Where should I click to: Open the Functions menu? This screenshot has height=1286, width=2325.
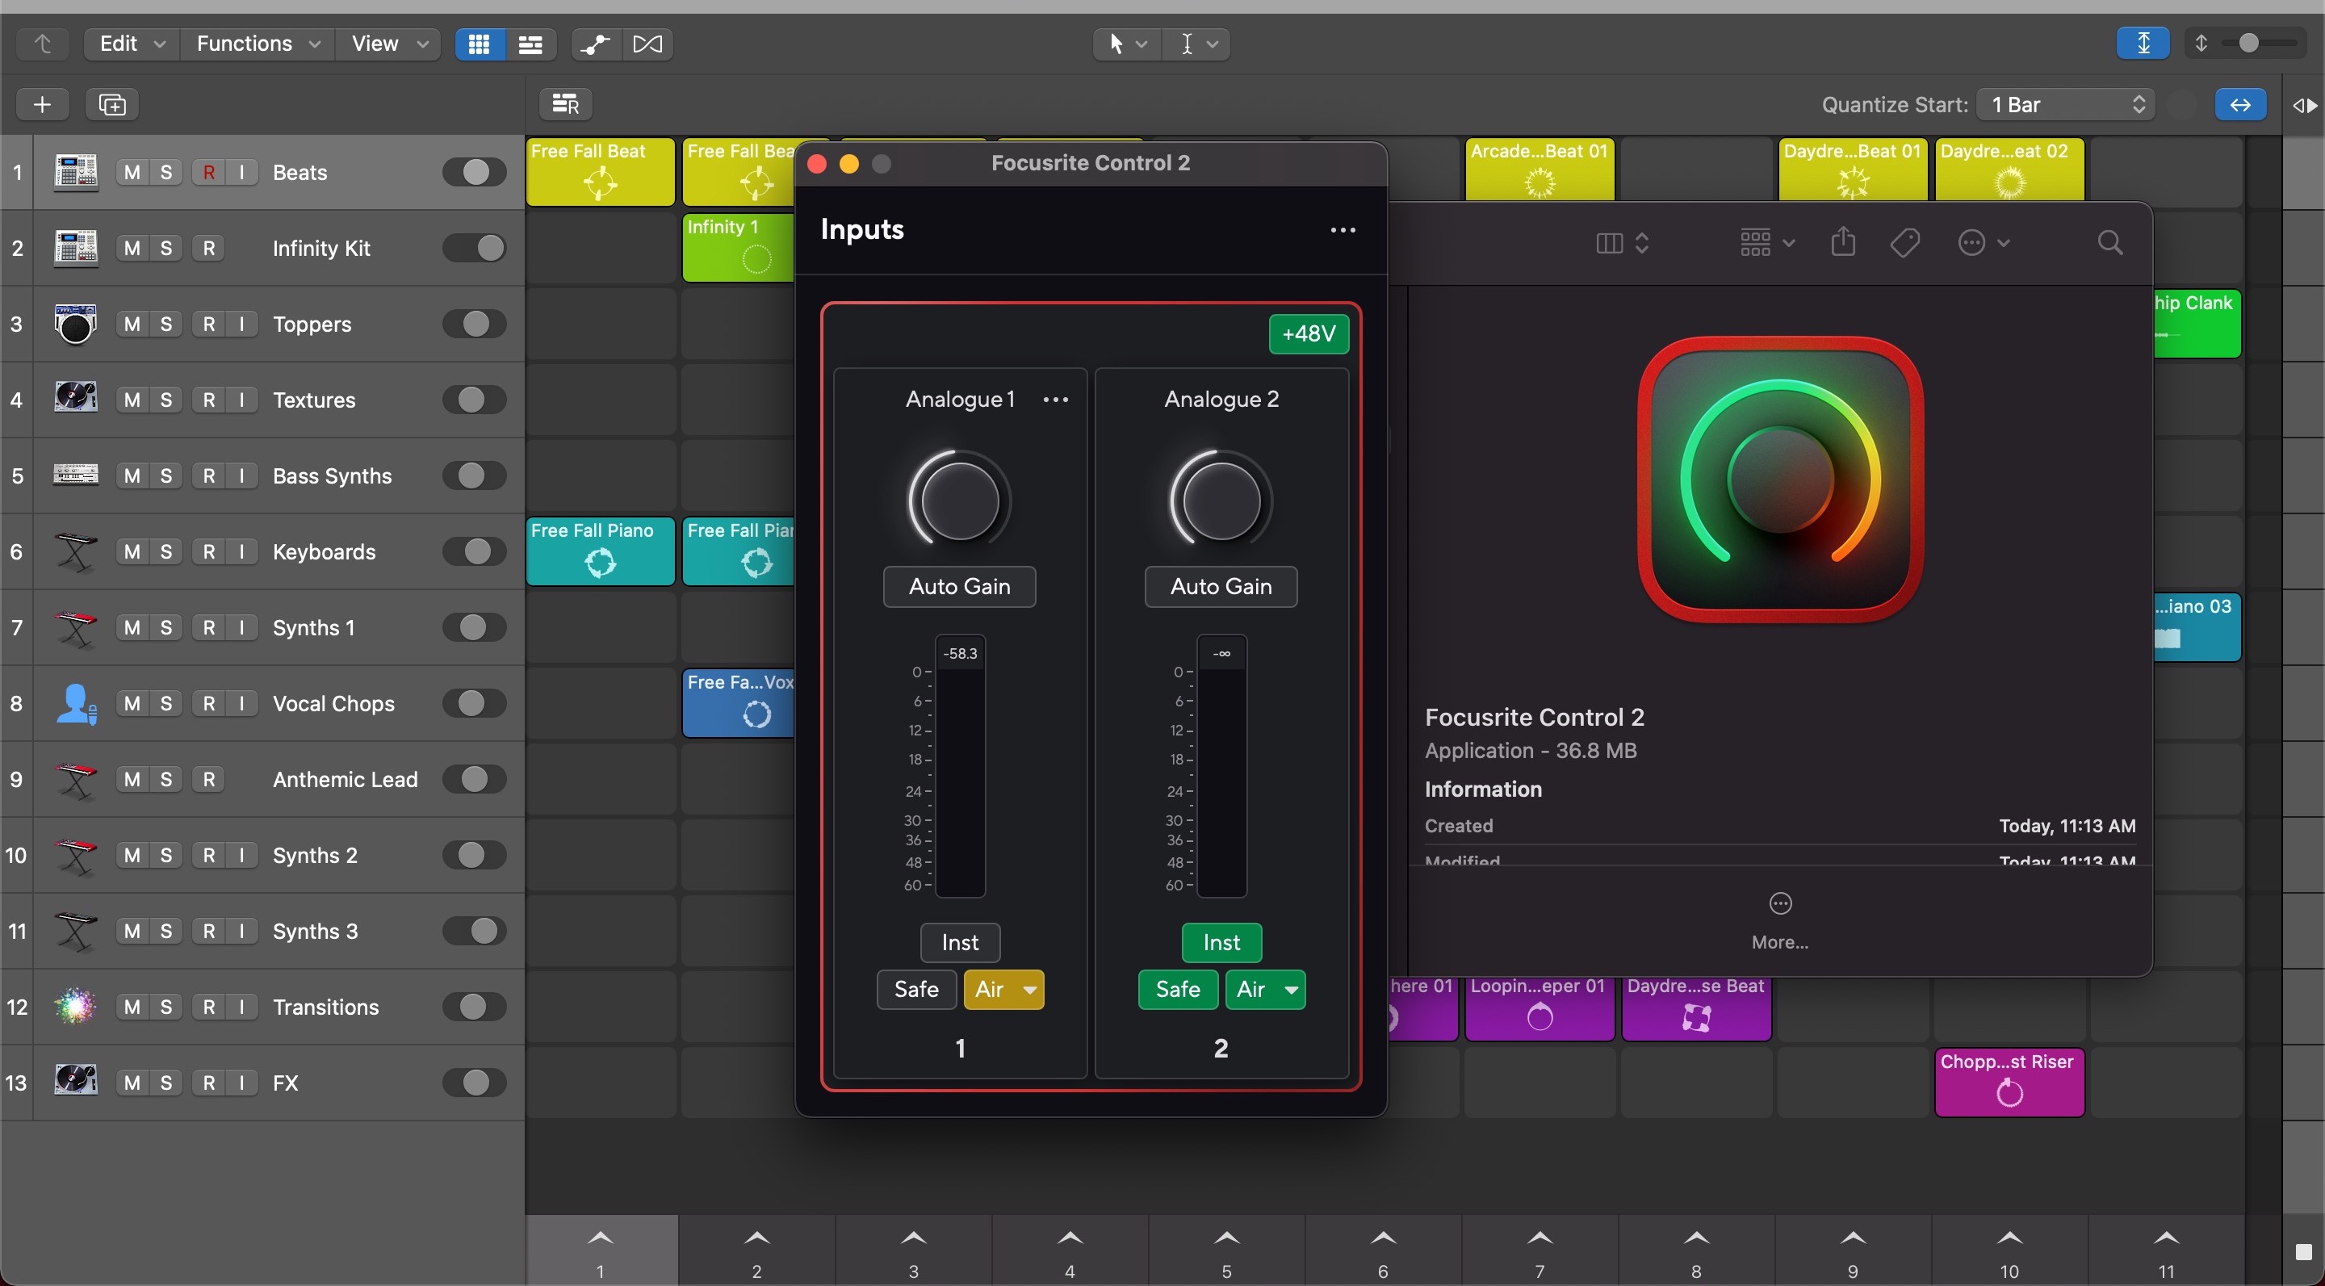(257, 44)
